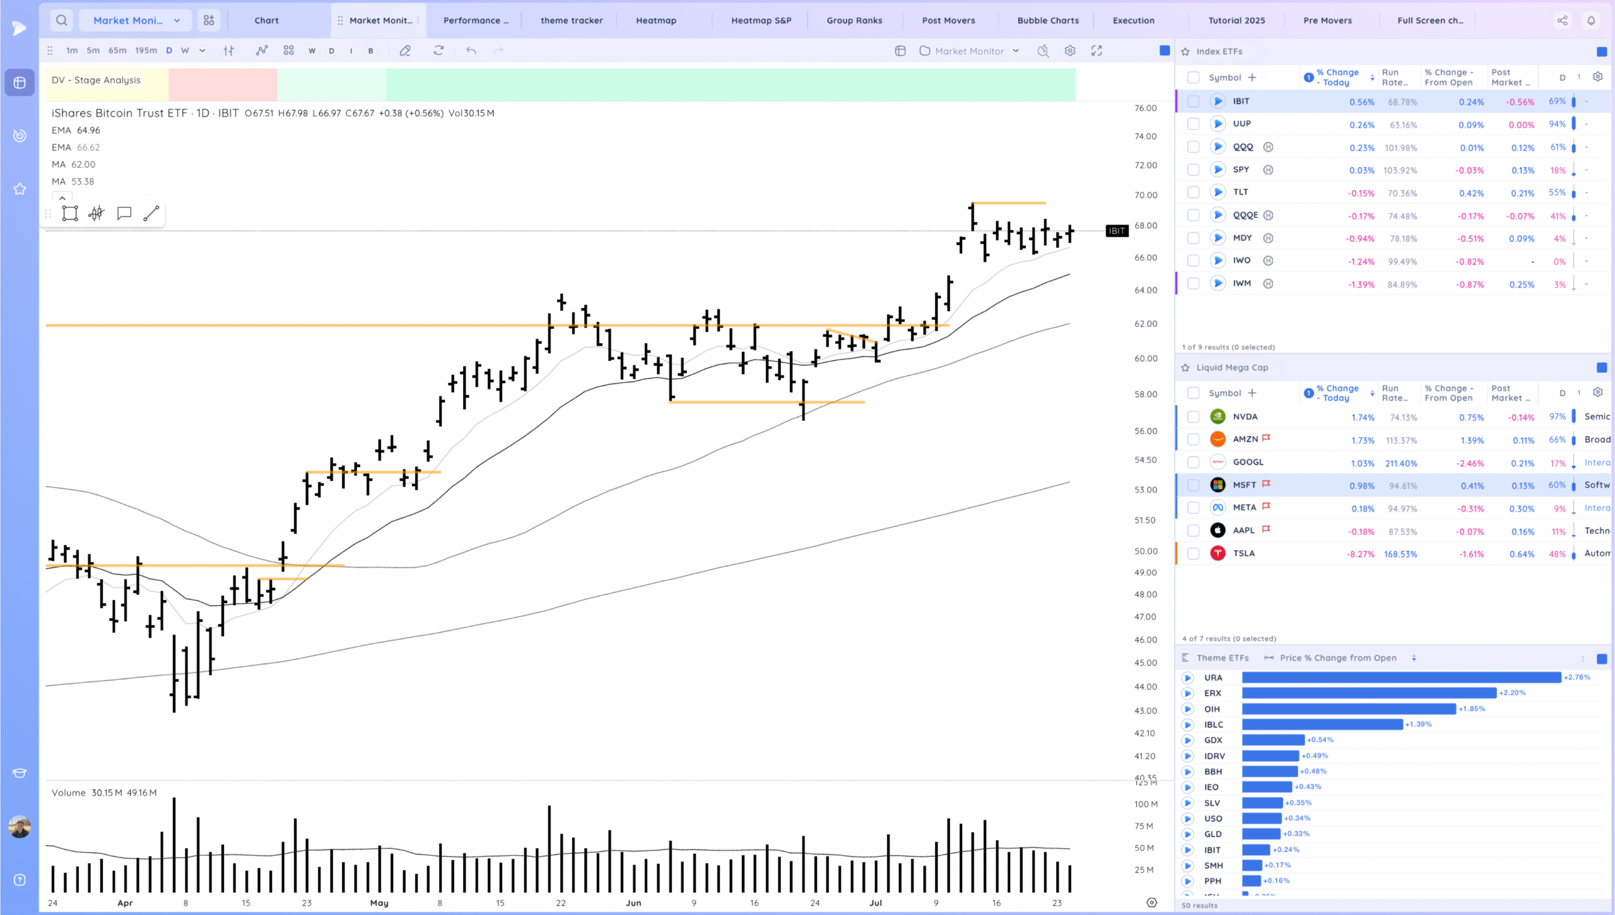Tick the TSLA row checkbox
Screen dimensions: 1615x915
tap(1193, 553)
